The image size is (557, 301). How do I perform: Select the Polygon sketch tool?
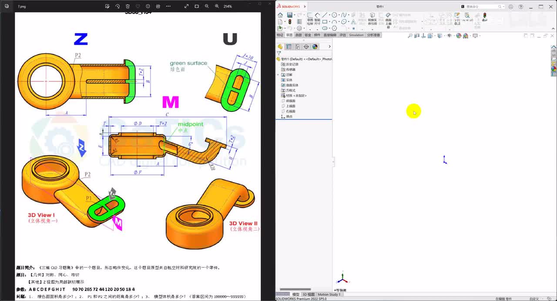tap(334, 28)
